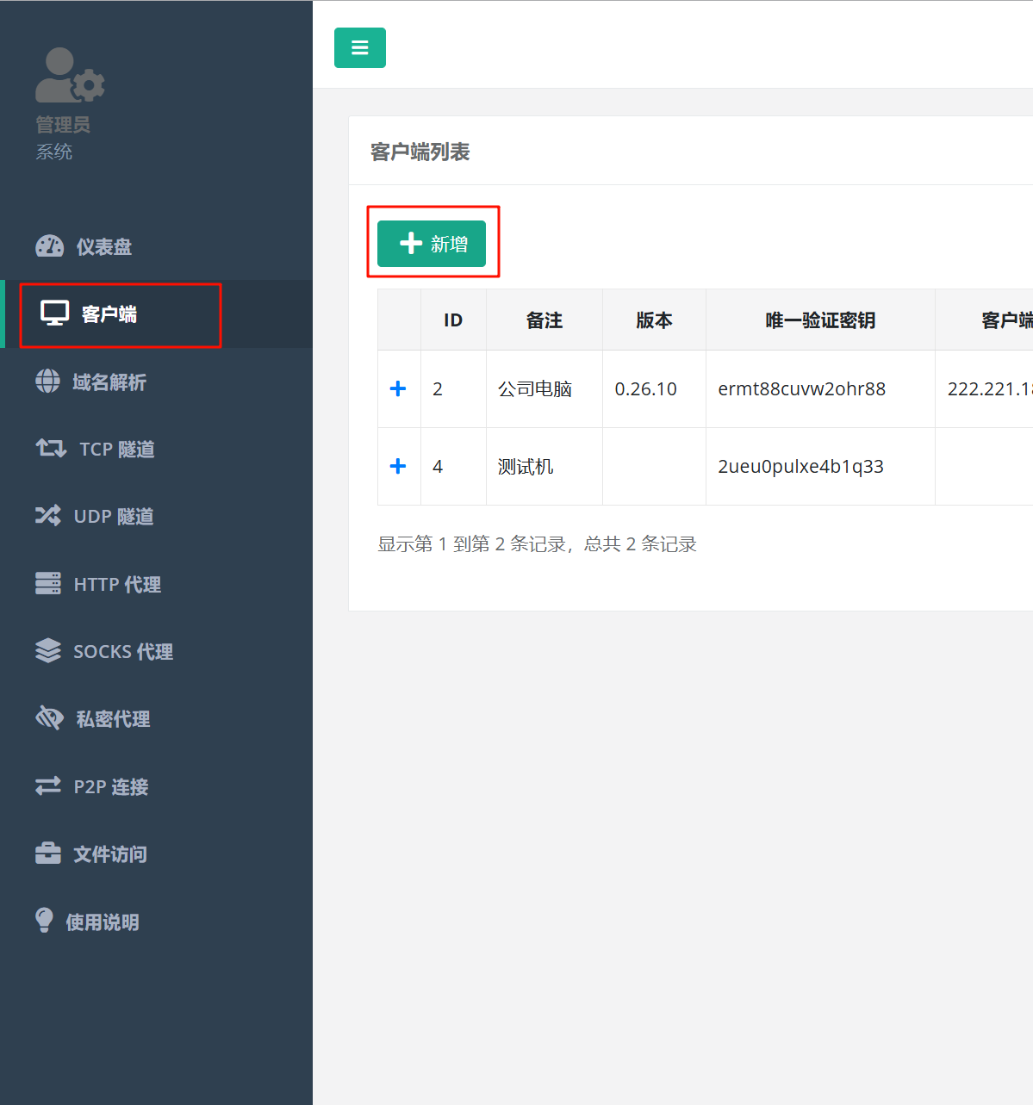Click the 唯一验证密钥 column header
This screenshot has width=1033, height=1105.
(x=820, y=320)
